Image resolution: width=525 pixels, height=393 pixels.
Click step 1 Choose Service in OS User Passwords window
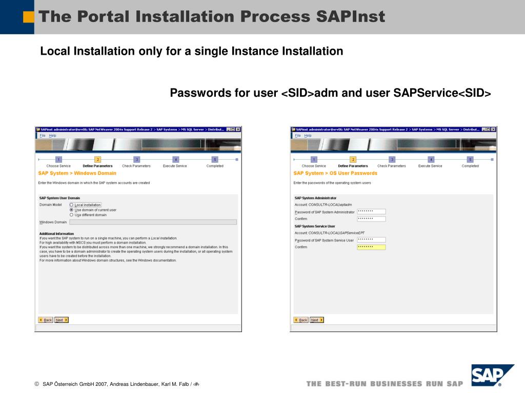(314, 160)
